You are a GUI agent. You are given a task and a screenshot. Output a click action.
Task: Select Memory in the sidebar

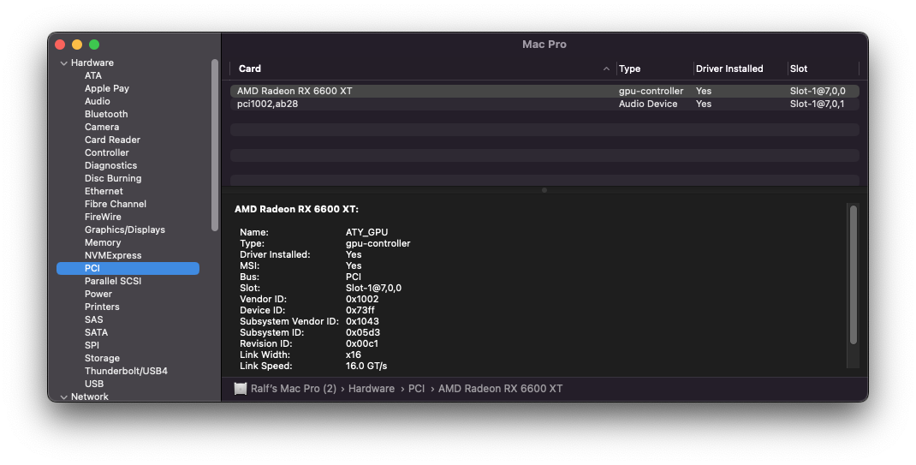pos(102,242)
